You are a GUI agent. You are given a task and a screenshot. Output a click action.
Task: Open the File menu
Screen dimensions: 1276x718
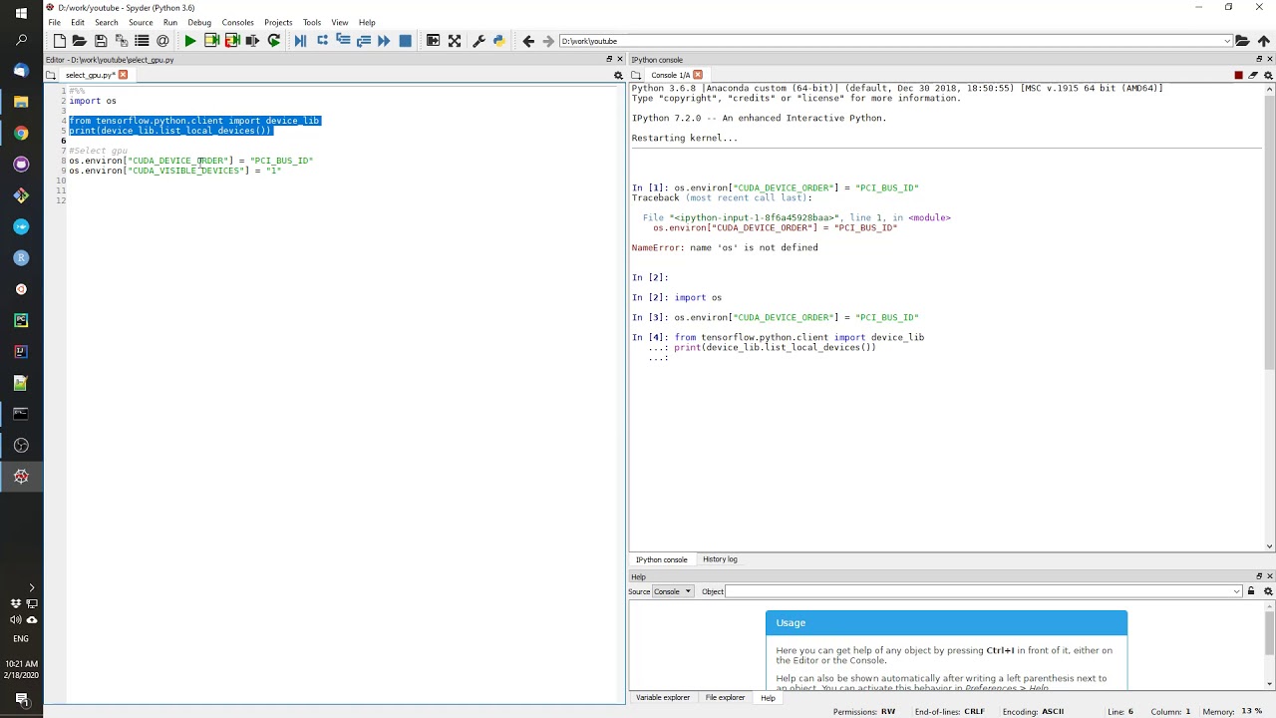tap(55, 22)
